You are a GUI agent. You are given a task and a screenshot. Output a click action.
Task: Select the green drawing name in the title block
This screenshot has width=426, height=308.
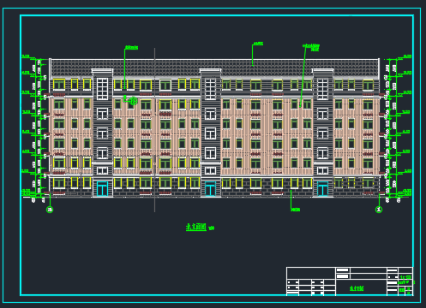coord(357,288)
